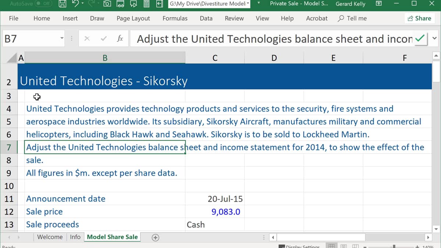
Task: Open the Insert ribbon tab
Action: click(x=70, y=18)
